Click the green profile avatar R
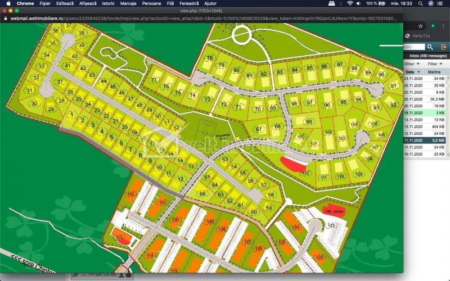The height and width of the screenshot is (281, 450). (x=433, y=26)
